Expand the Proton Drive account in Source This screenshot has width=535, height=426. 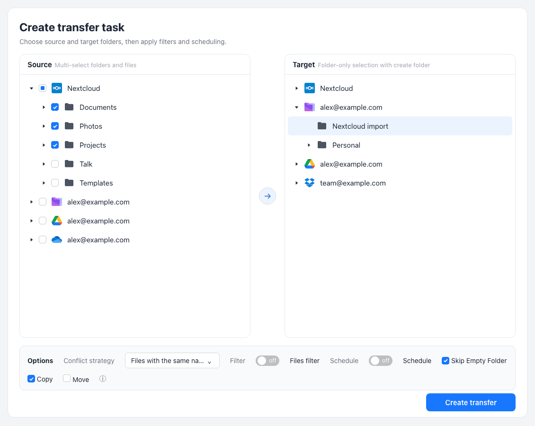[31, 202]
